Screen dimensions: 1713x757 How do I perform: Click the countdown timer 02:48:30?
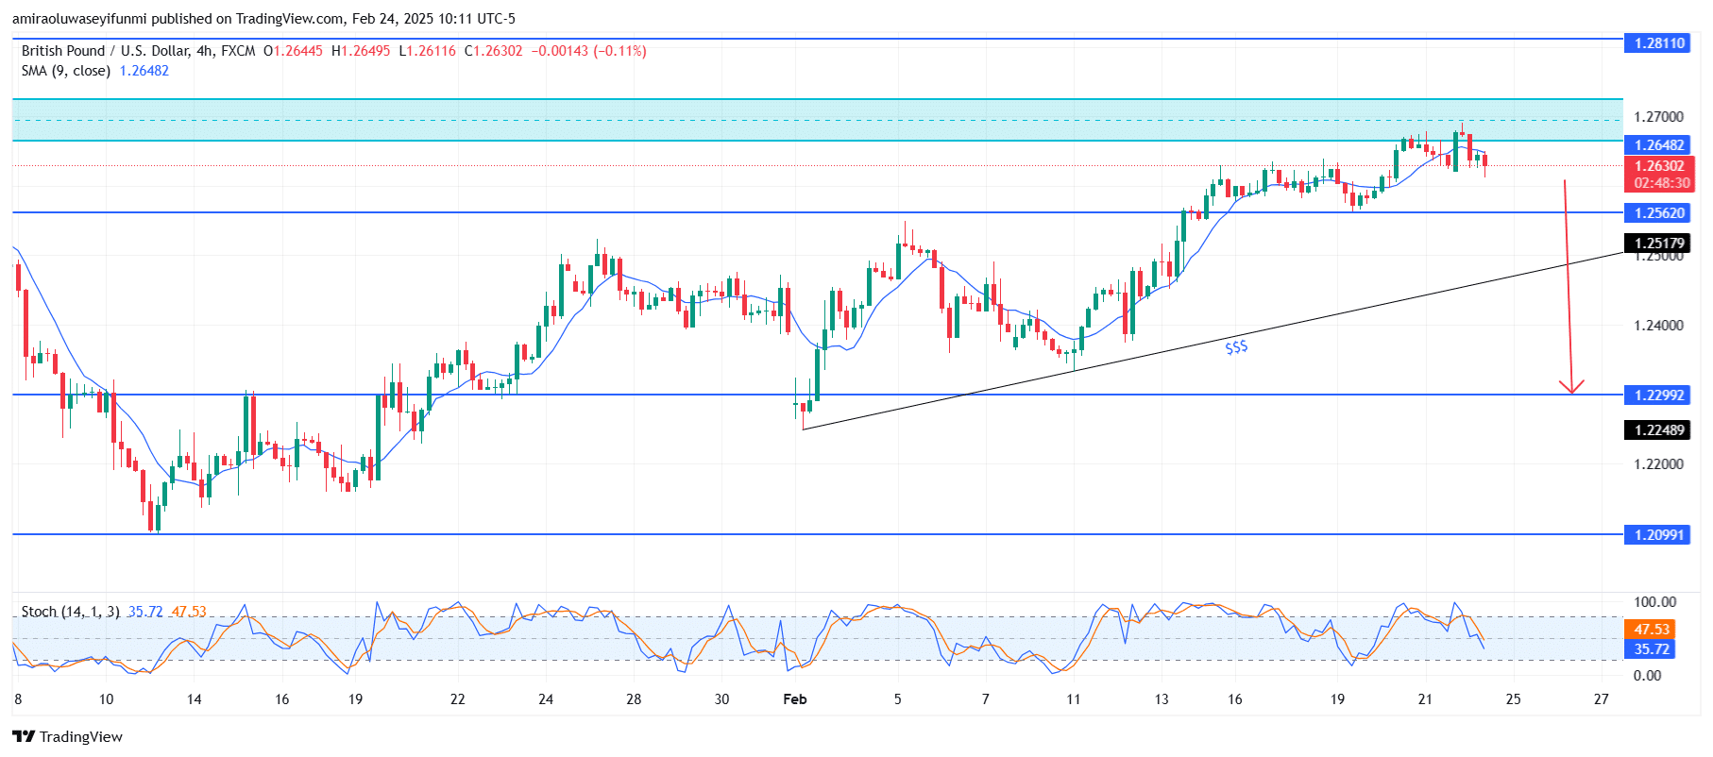1661,183
